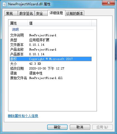Screen dimensions: 117x134
Task: Close the properties dialog with X
Action: pyautogui.click(x=108, y=3)
